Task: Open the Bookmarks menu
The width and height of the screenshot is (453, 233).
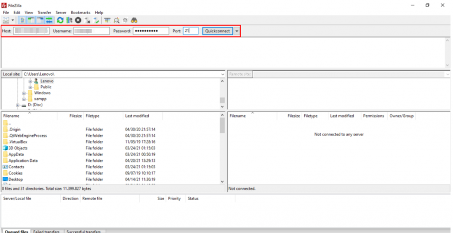Action: click(x=81, y=13)
